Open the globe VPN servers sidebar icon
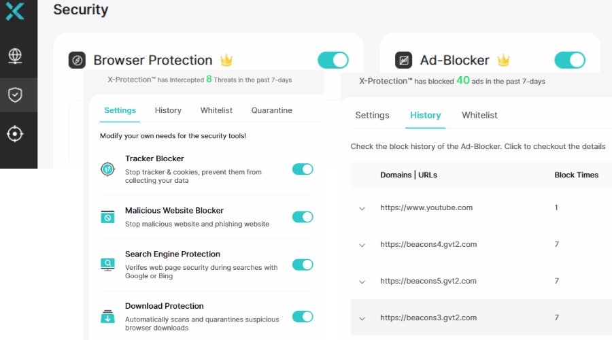 click(15, 56)
